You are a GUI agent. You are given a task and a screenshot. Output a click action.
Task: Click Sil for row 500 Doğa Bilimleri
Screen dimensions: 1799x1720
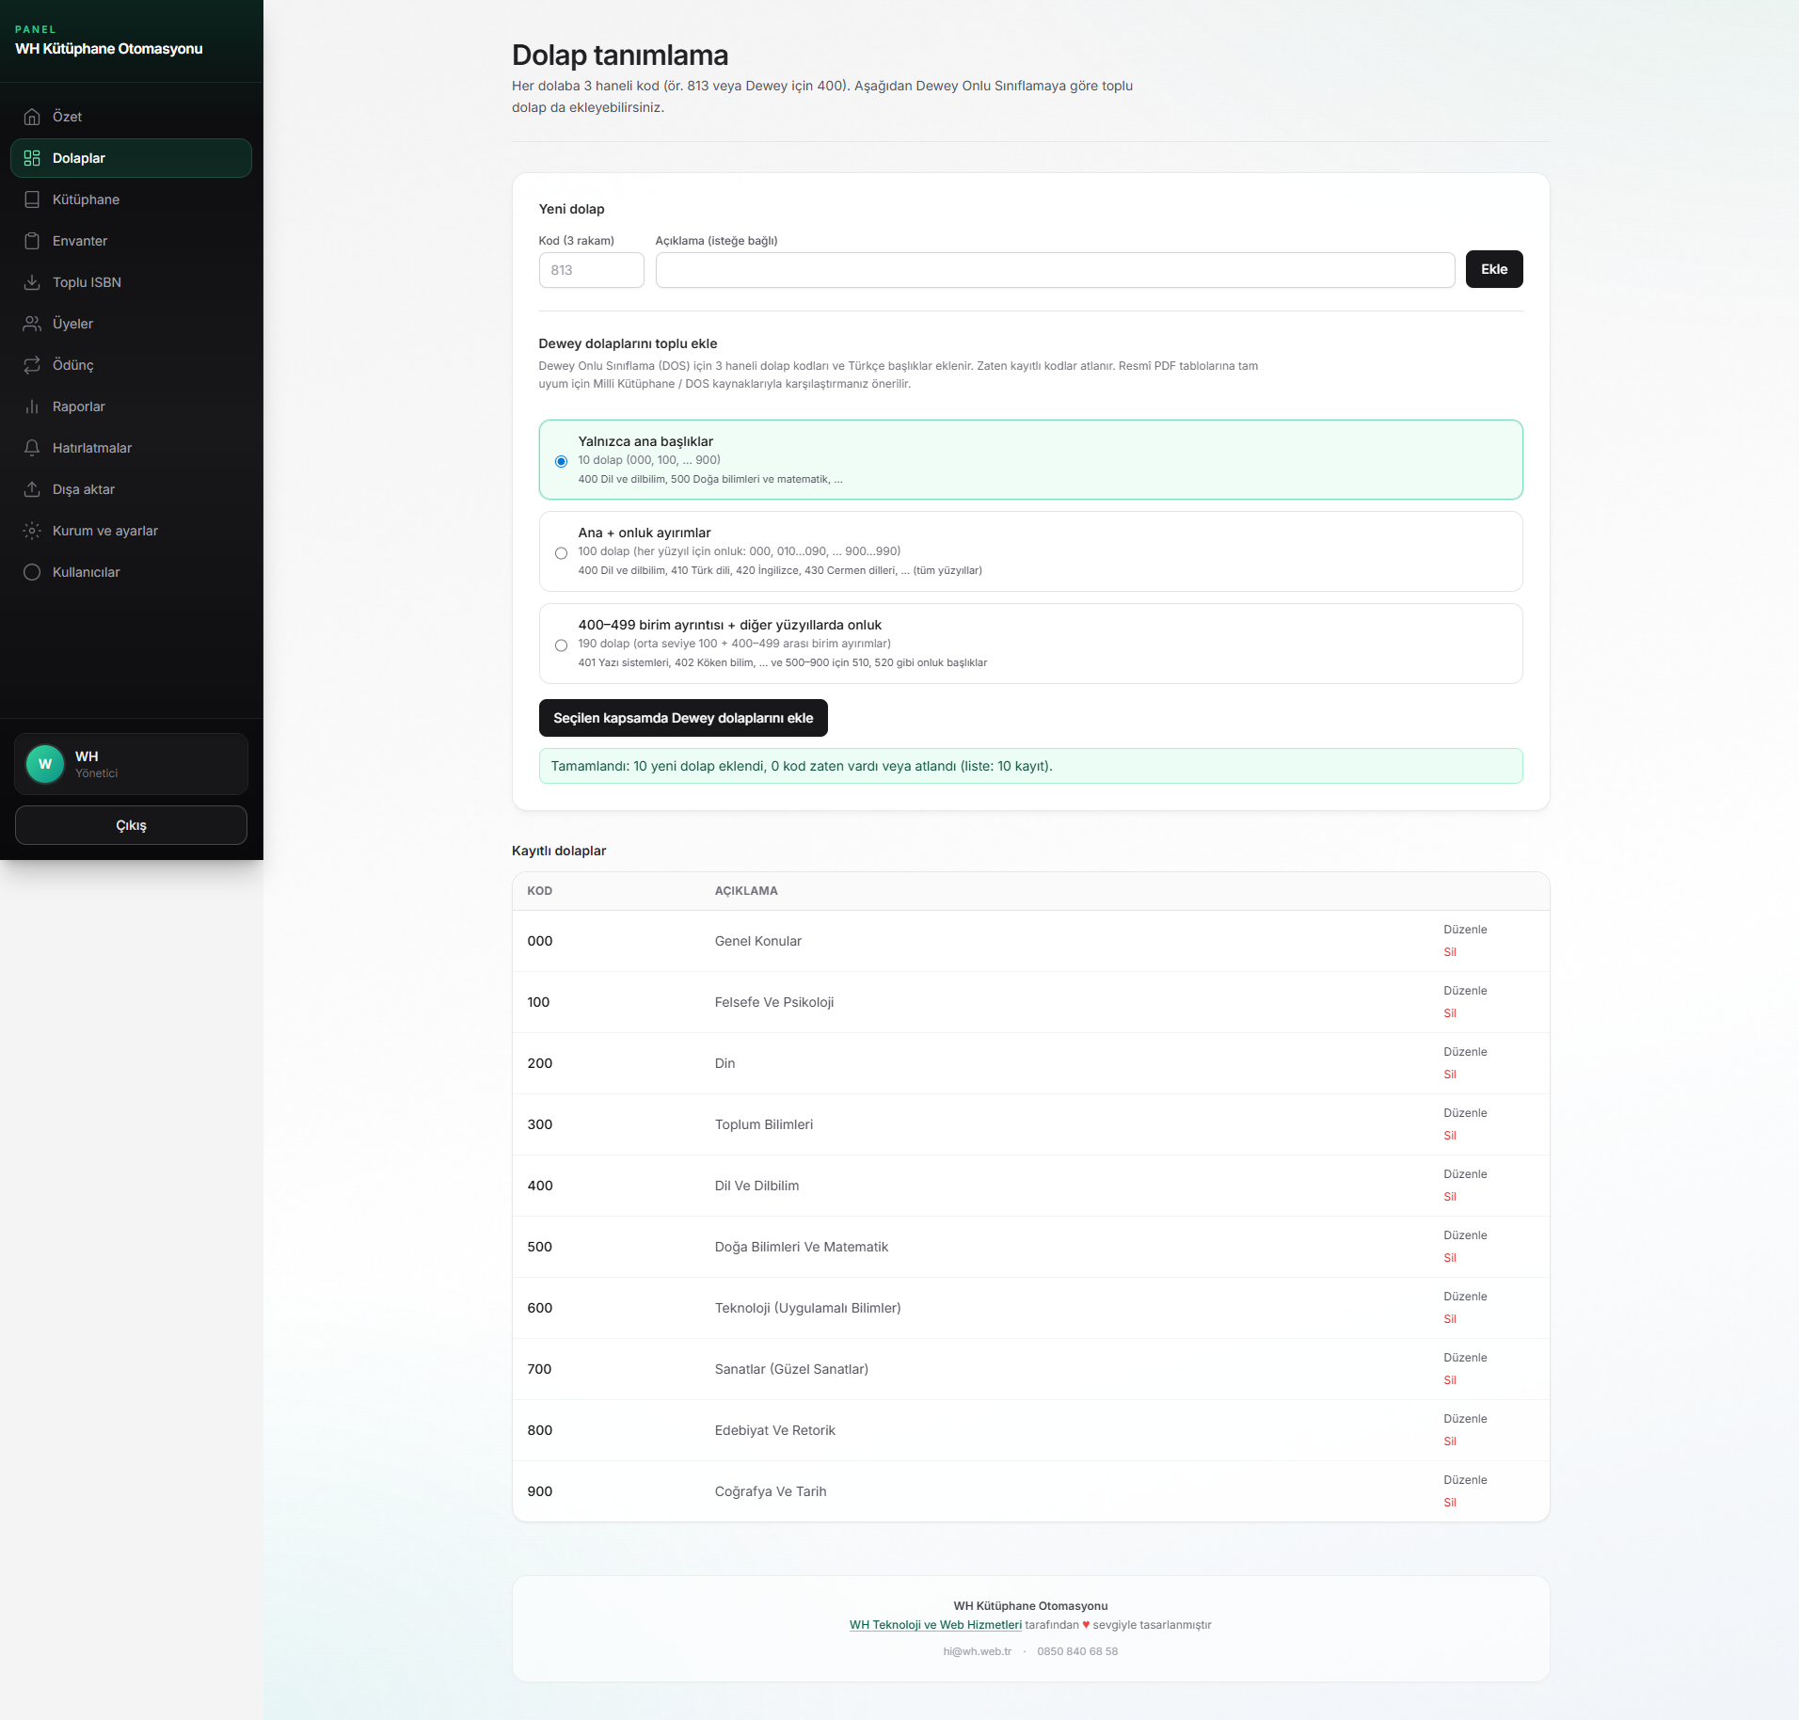coord(1450,1258)
